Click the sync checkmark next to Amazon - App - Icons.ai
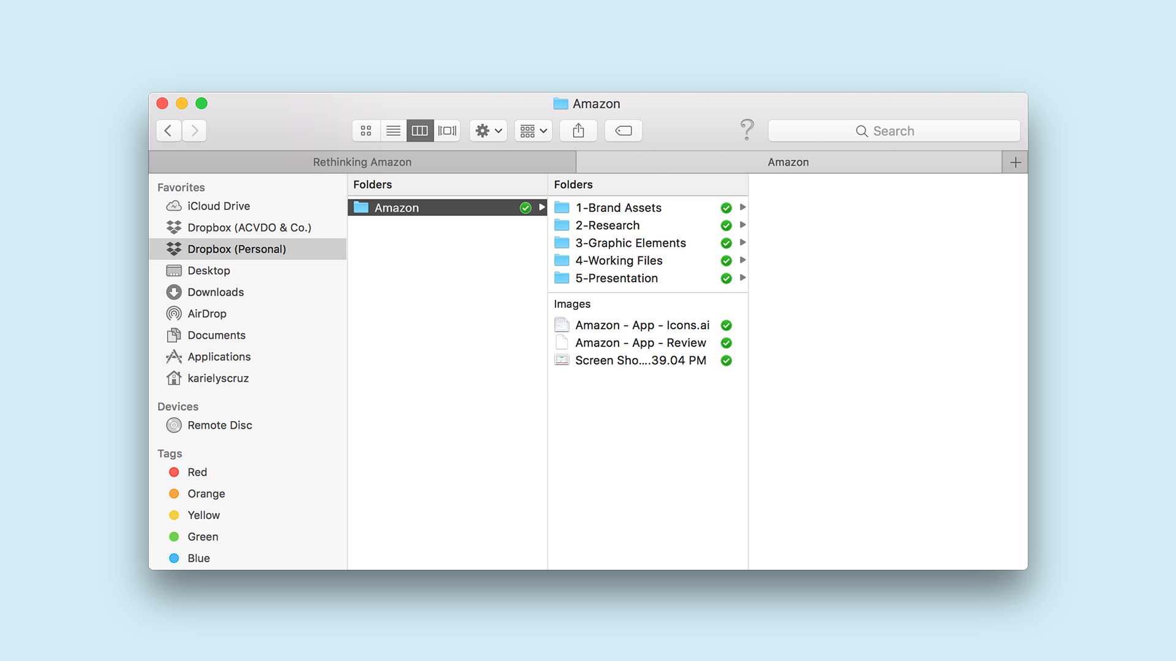 click(726, 325)
